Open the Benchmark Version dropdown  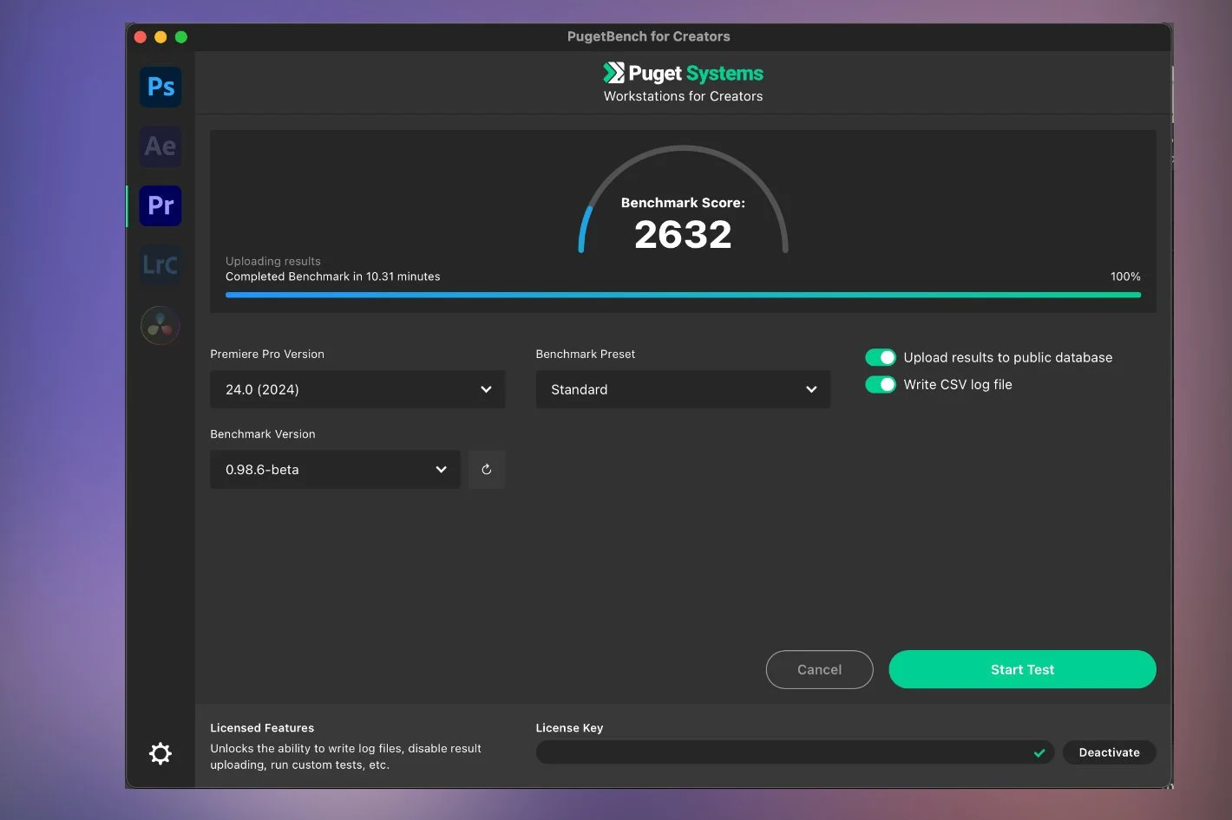[335, 469]
